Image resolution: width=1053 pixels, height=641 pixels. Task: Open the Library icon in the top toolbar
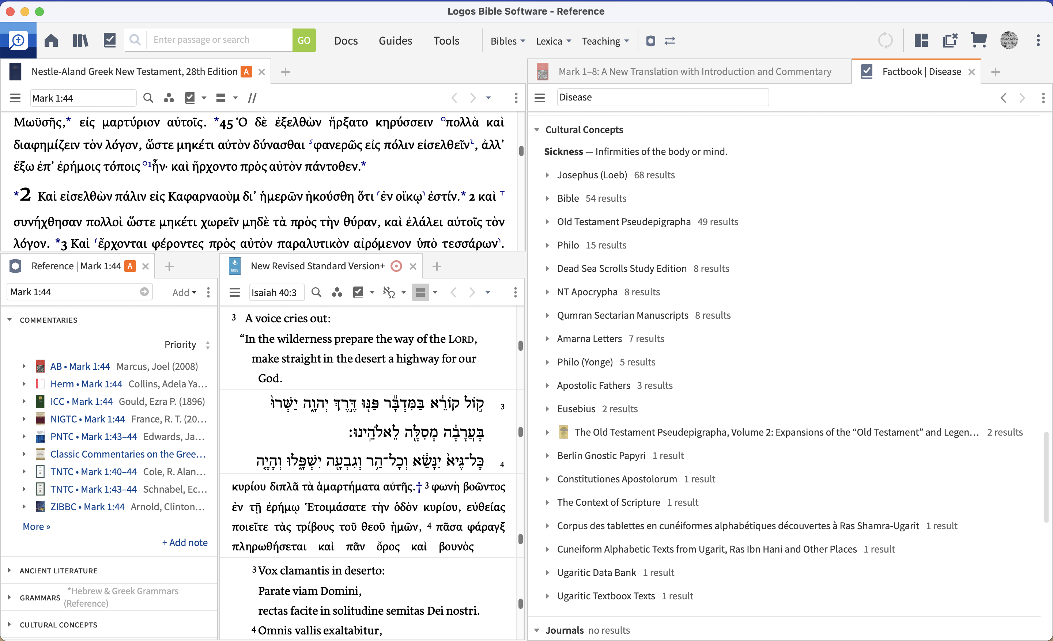(x=80, y=40)
